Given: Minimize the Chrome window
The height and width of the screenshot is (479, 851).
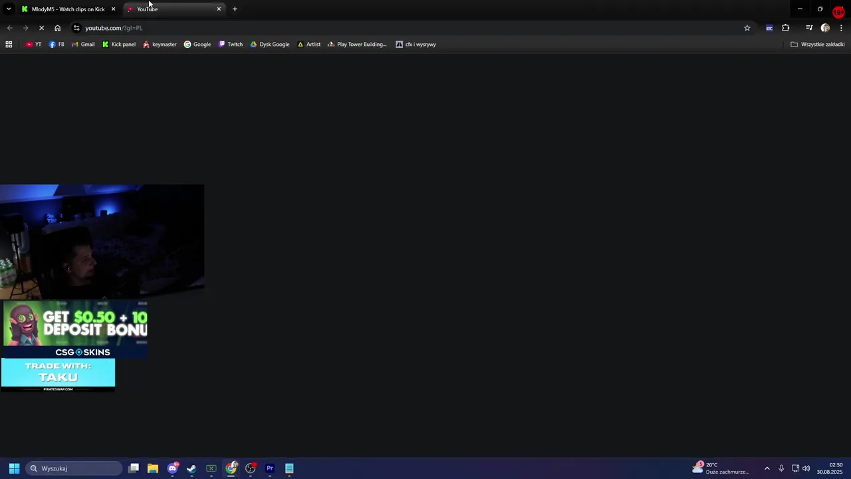Looking at the screenshot, I should [800, 9].
